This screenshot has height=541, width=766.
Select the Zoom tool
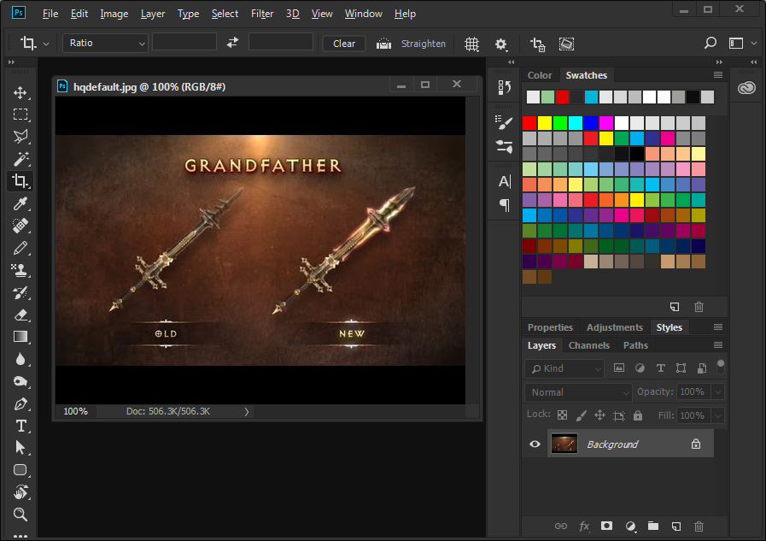20,515
